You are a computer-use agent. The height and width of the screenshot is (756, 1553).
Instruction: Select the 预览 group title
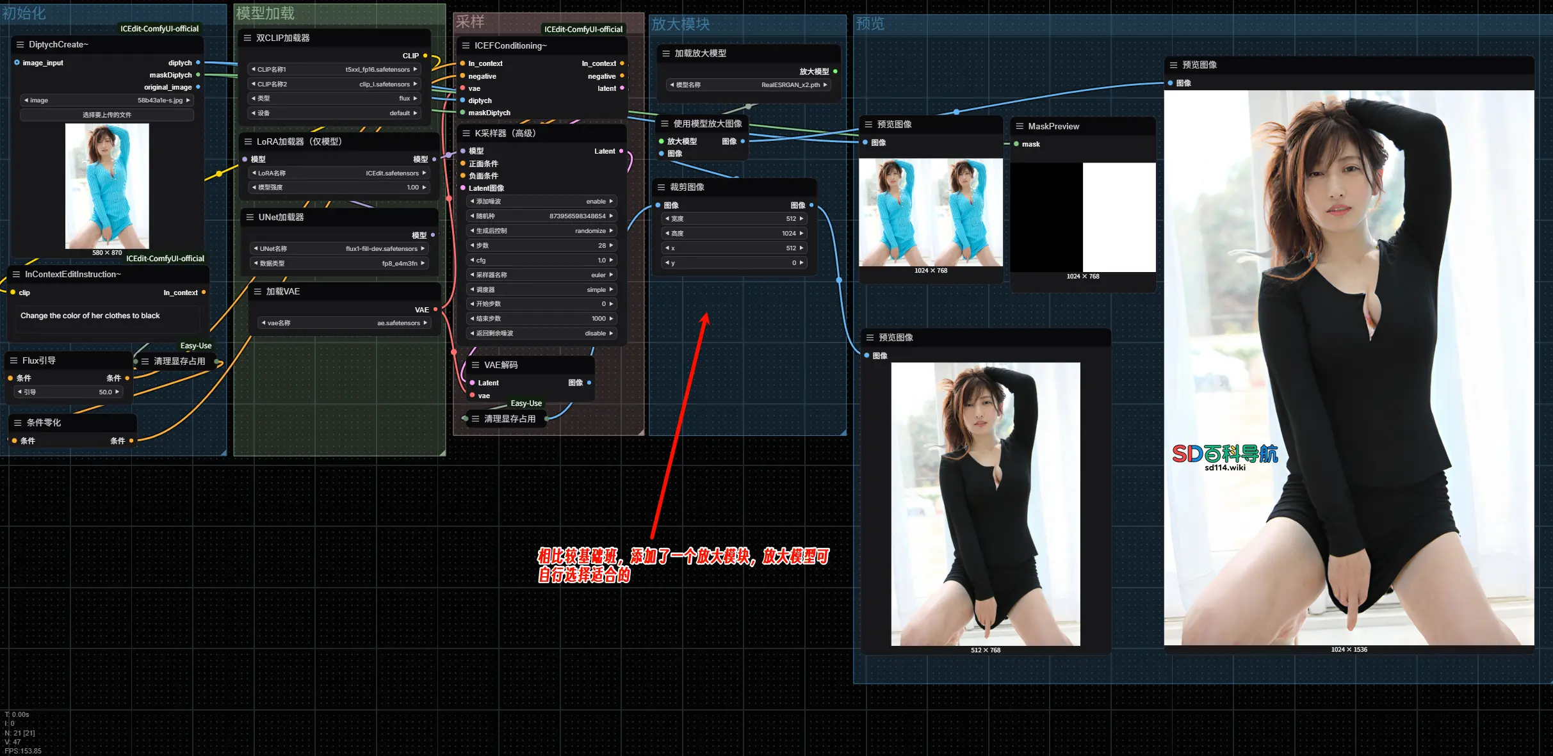click(x=870, y=24)
